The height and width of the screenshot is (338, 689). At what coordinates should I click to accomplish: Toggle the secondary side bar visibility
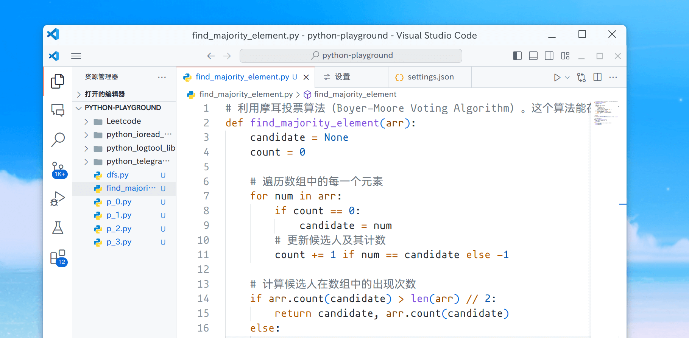(549, 56)
